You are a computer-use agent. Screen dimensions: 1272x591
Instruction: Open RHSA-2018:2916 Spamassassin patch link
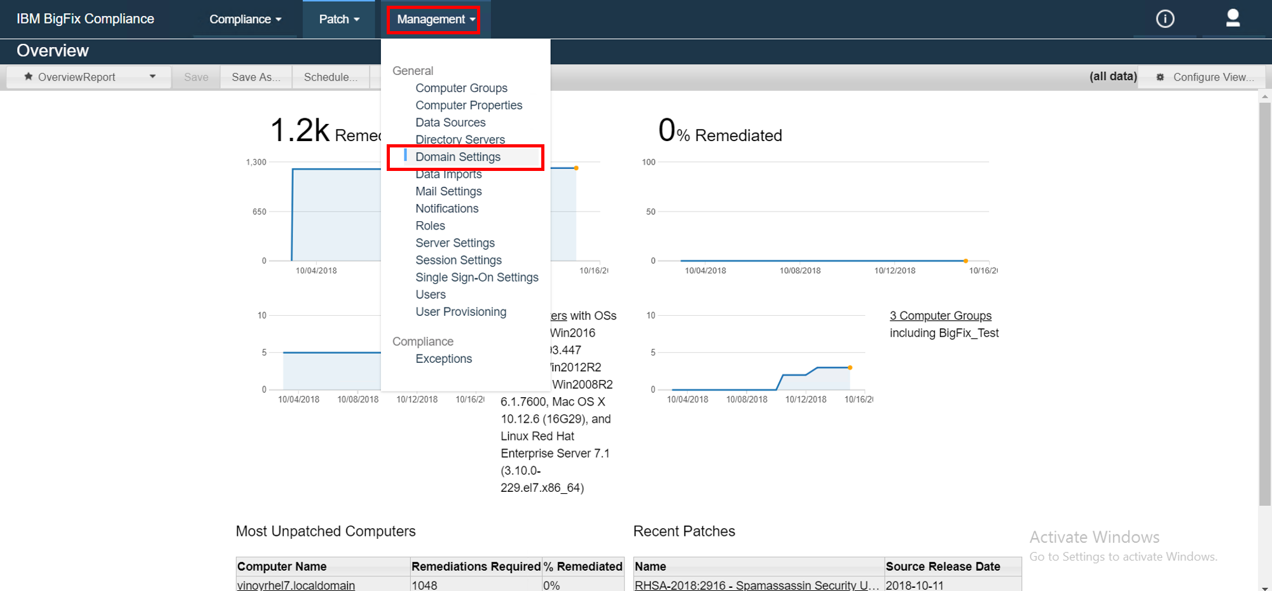tap(757, 585)
